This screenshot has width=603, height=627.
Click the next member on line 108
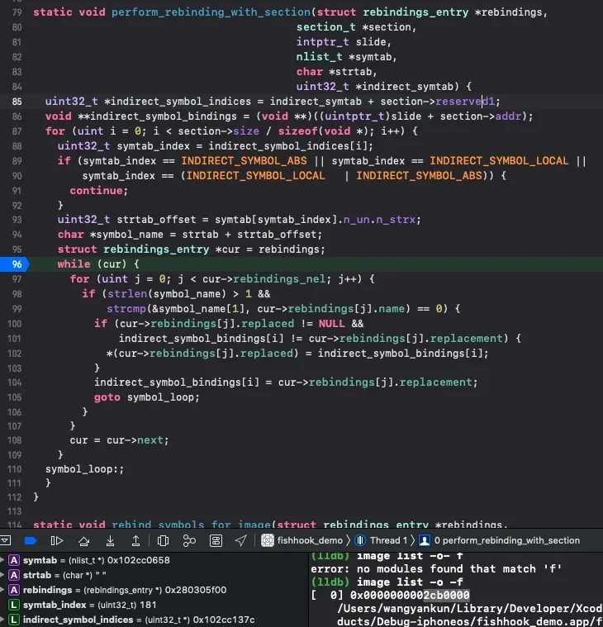150,440
